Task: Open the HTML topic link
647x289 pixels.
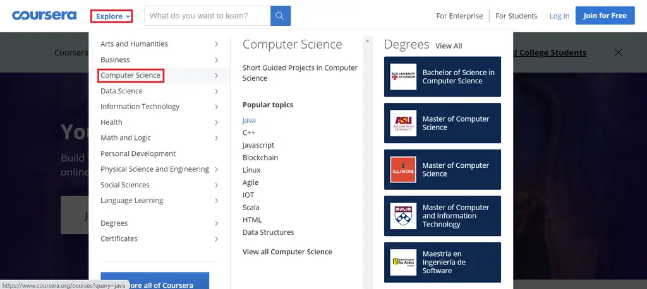Action: point(252,220)
